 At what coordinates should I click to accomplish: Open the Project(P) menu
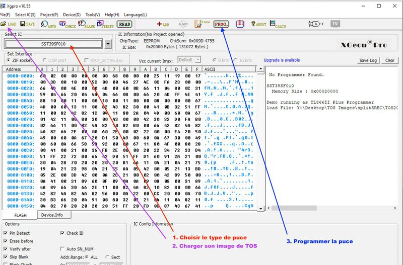[x=49, y=15]
